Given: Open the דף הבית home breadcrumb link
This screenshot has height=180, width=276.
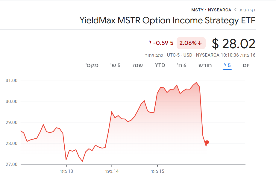Looking at the screenshot, I should [x=247, y=10].
